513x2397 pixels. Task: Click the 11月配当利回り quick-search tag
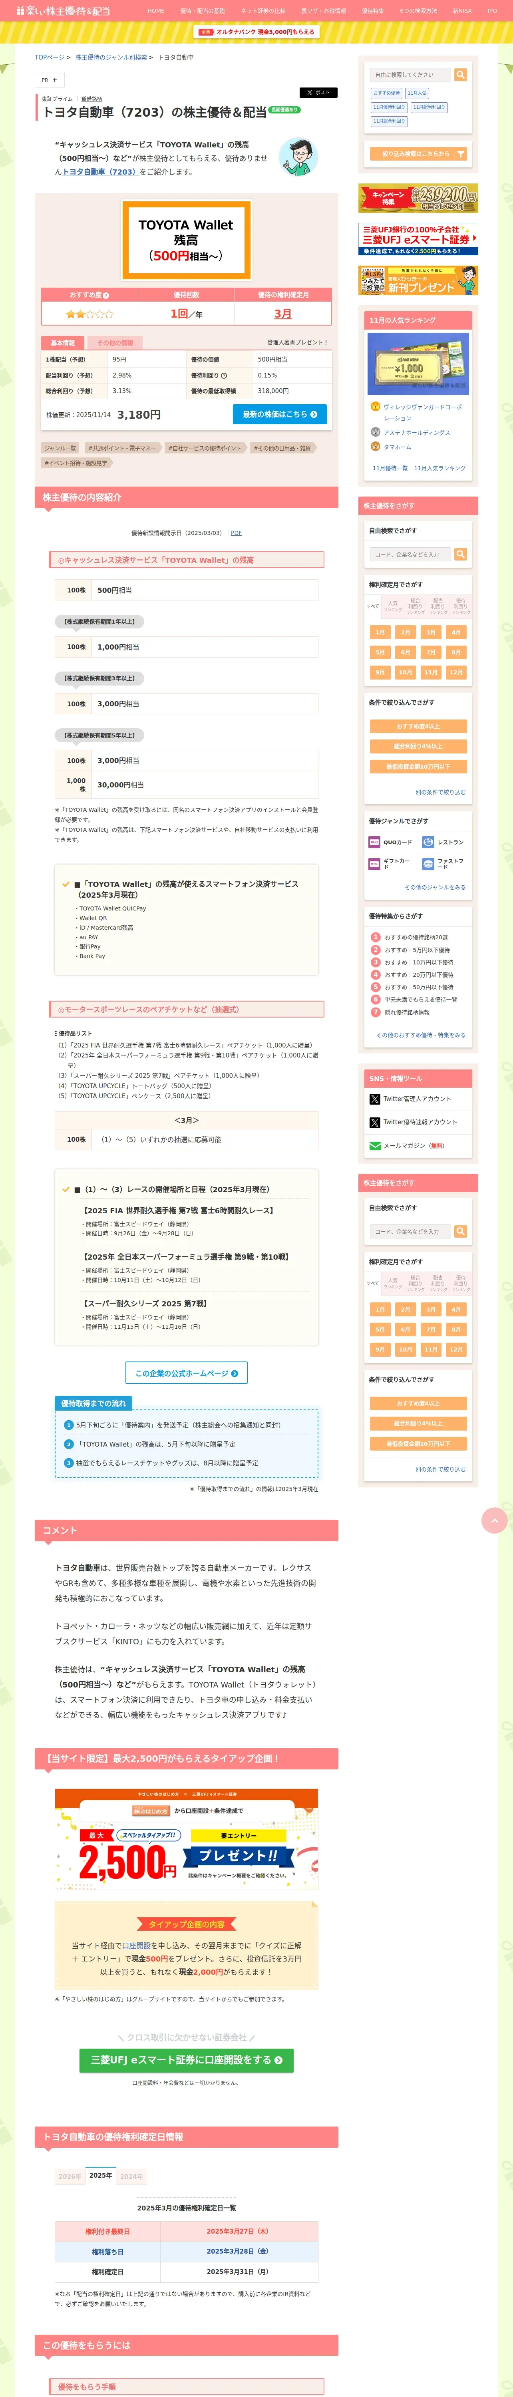pyautogui.click(x=429, y=107)
